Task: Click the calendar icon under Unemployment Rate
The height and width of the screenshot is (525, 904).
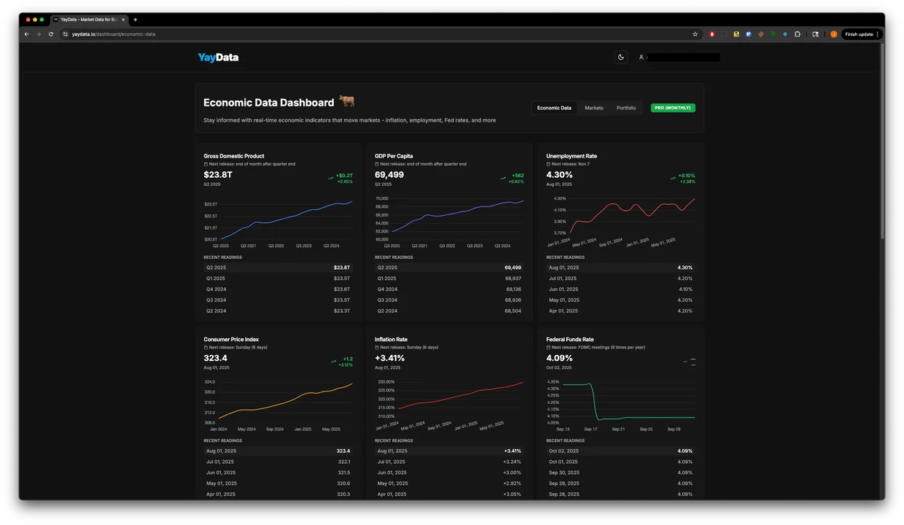Action: 548,164
